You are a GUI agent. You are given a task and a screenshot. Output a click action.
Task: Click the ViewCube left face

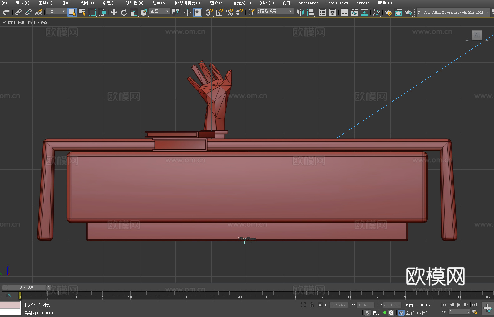click(x=477, y=35)
